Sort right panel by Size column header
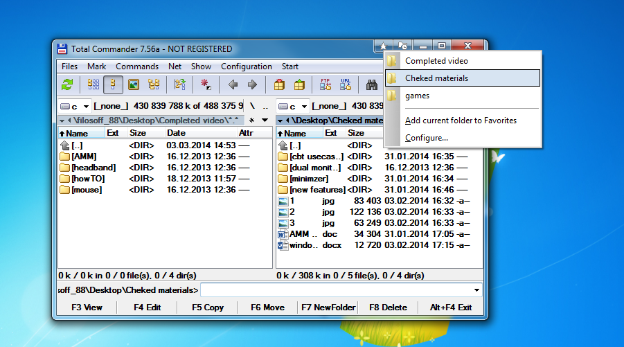The image size is (624, 347). pyautogui.click(x=364, y=133)
